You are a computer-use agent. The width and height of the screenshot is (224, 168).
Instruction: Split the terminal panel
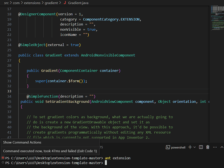201,147
